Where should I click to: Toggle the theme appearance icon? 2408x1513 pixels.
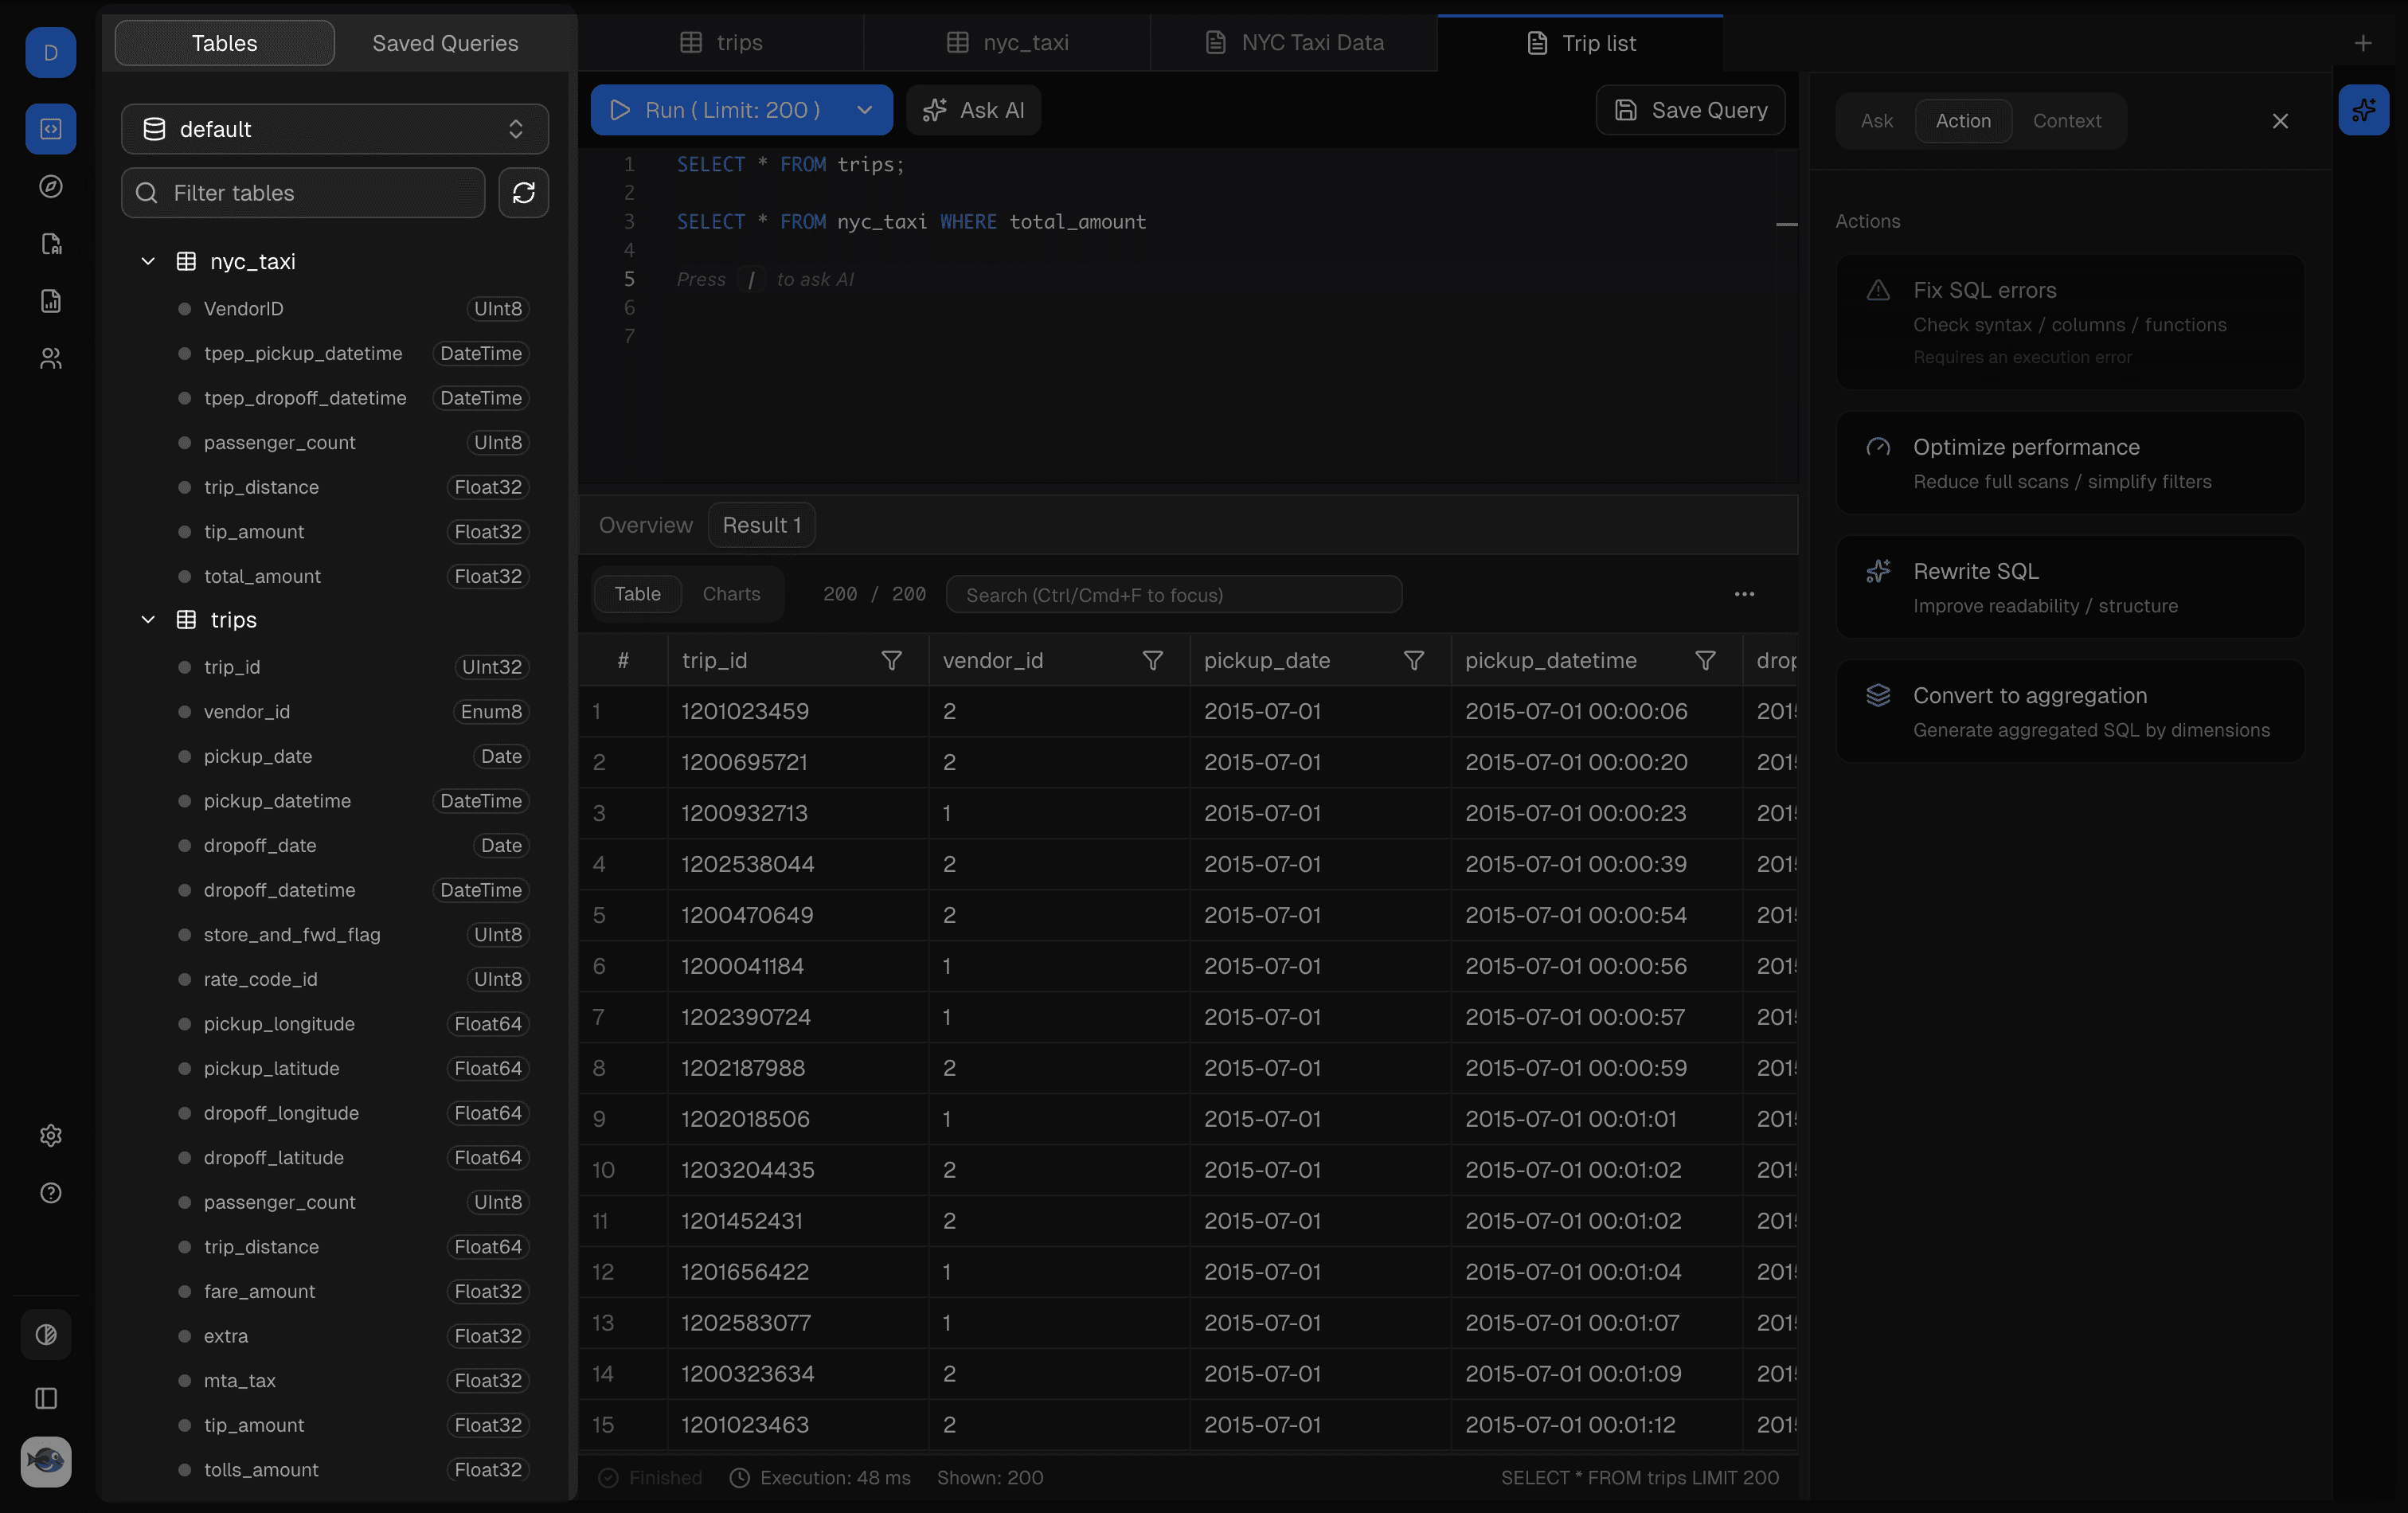pyautogui.click(x=46, y=1334)
